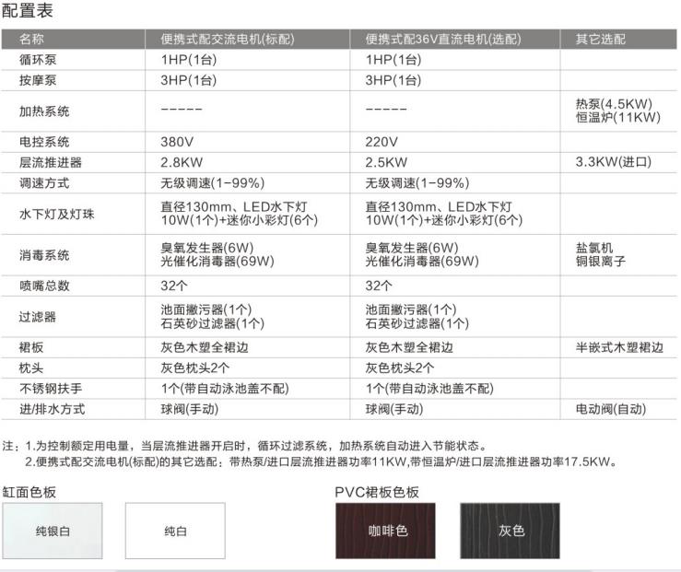Click the 名称 column header
Viewport: 681px width, 572px height.
pyautogui.click(x=31, y=39)
